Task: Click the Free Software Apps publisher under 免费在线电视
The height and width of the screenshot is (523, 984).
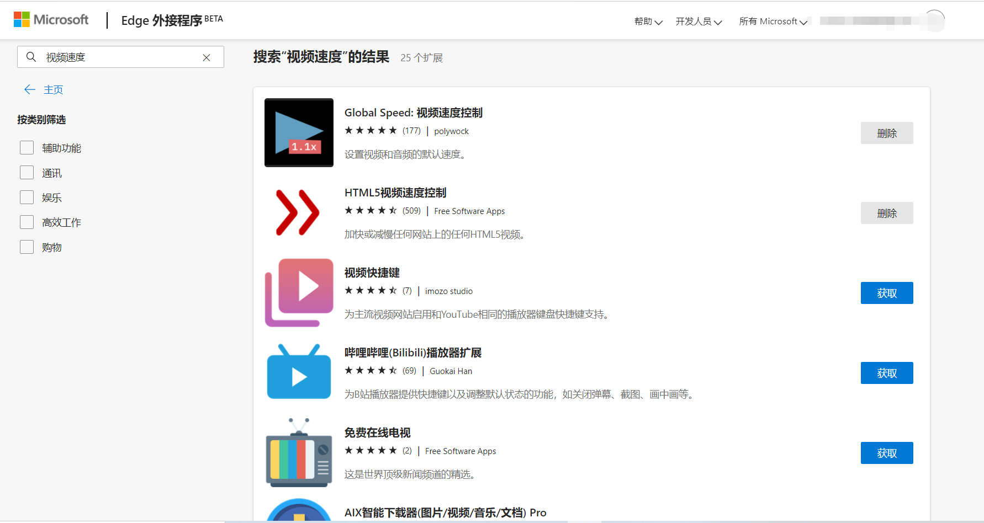Action: coord(461,451)
